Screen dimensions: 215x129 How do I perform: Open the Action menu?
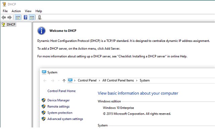click(16, 11)
